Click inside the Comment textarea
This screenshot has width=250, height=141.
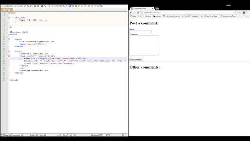144,45
